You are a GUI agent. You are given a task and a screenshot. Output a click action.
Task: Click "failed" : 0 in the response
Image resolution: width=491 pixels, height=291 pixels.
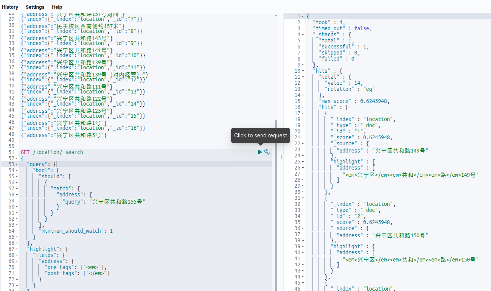(336, 59)
